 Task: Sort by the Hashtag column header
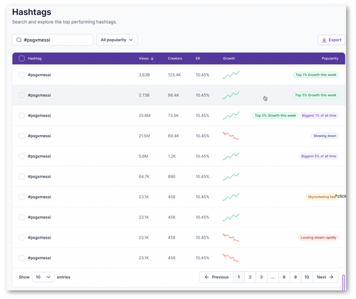click(x=35, y=58)
